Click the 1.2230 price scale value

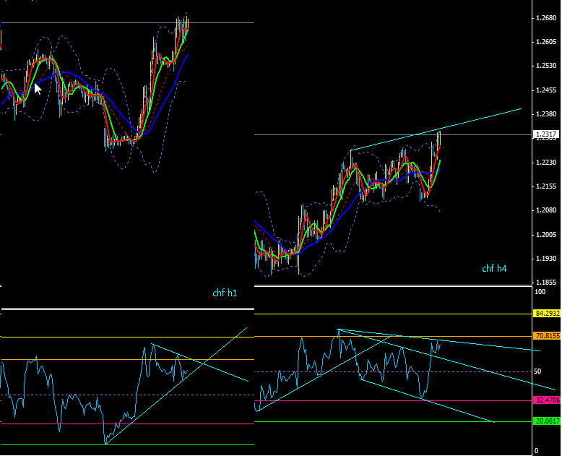coord(546,163)
